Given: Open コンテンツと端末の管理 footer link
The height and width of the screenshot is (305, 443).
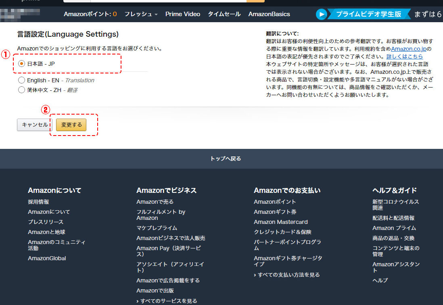Looking at the screenshot, I should pyautogui.click(x=396, y=251).
